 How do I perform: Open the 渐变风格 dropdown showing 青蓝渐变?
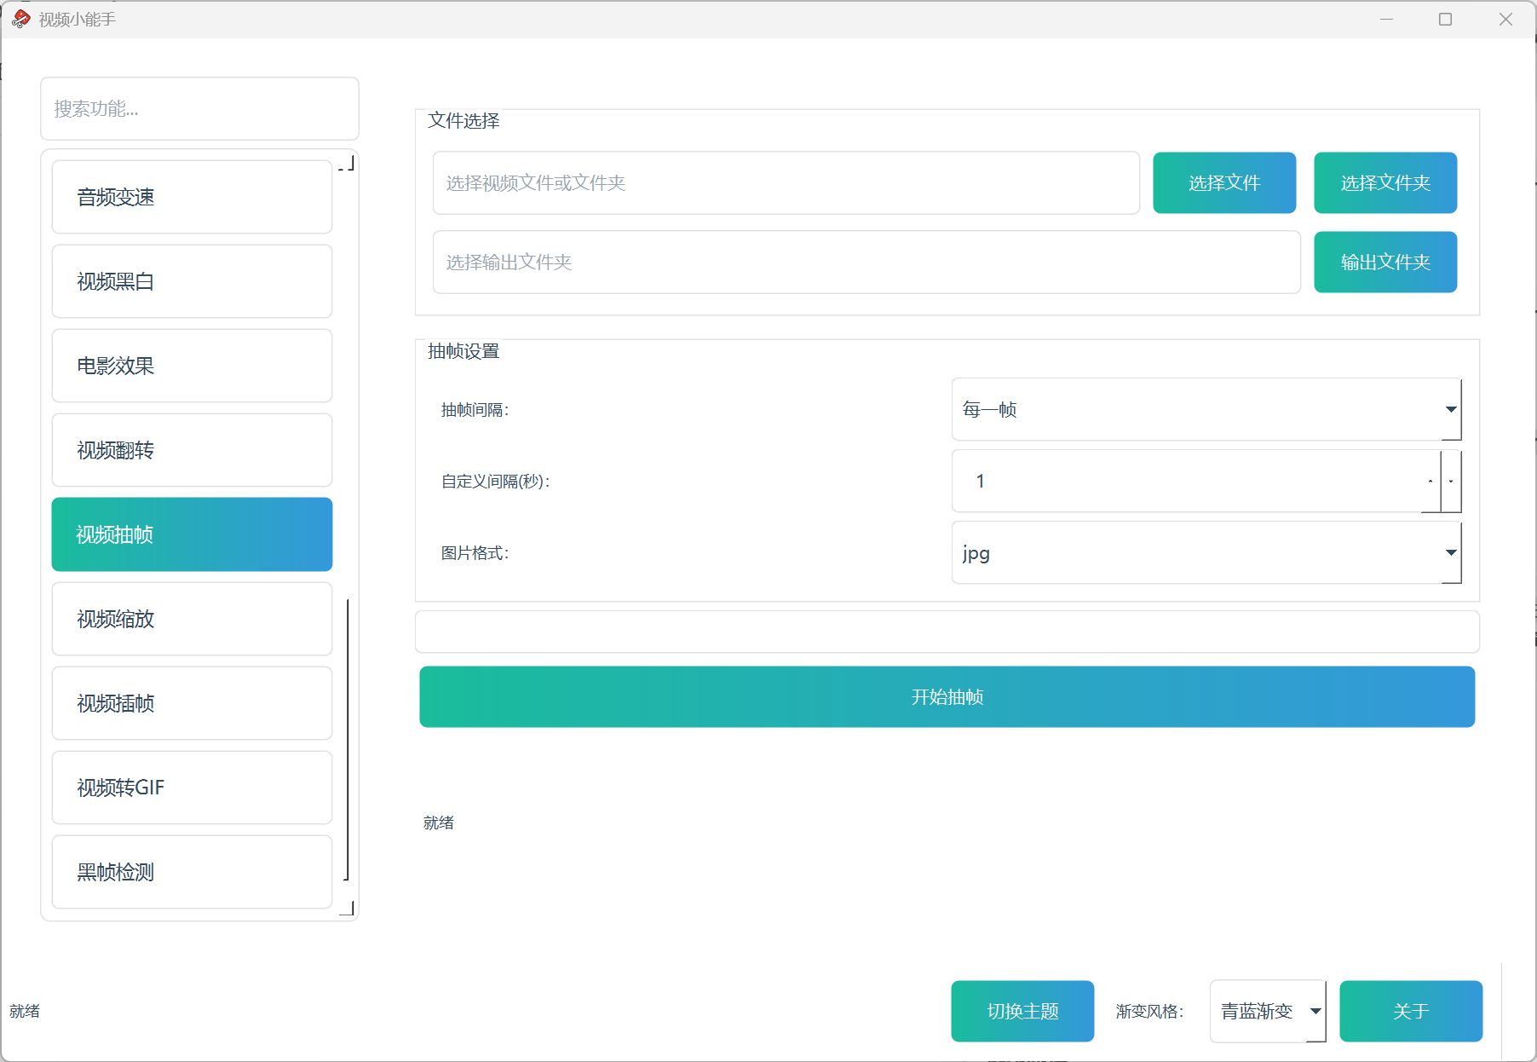1268,1011
